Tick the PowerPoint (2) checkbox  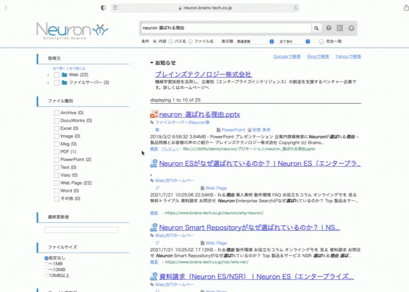56,160
